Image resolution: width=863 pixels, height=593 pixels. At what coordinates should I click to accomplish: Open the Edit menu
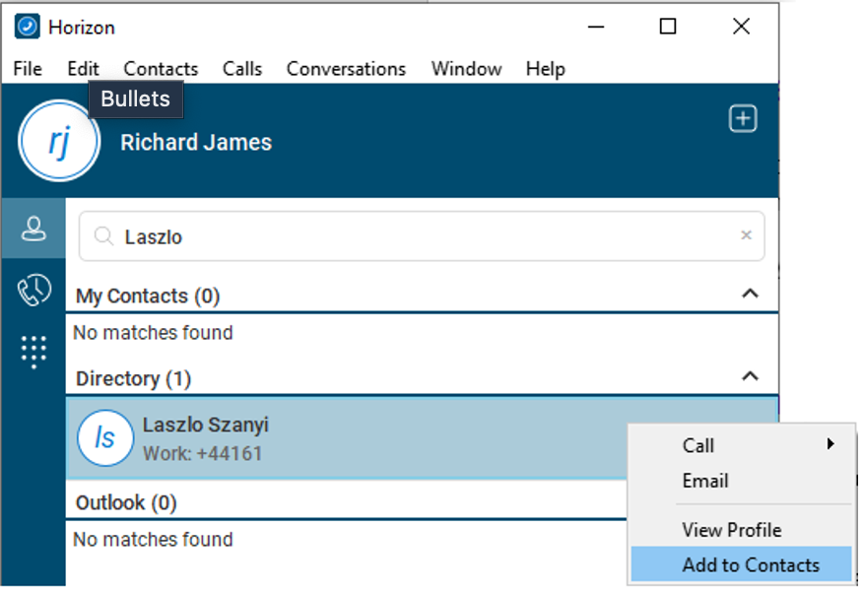pos(83,69)
